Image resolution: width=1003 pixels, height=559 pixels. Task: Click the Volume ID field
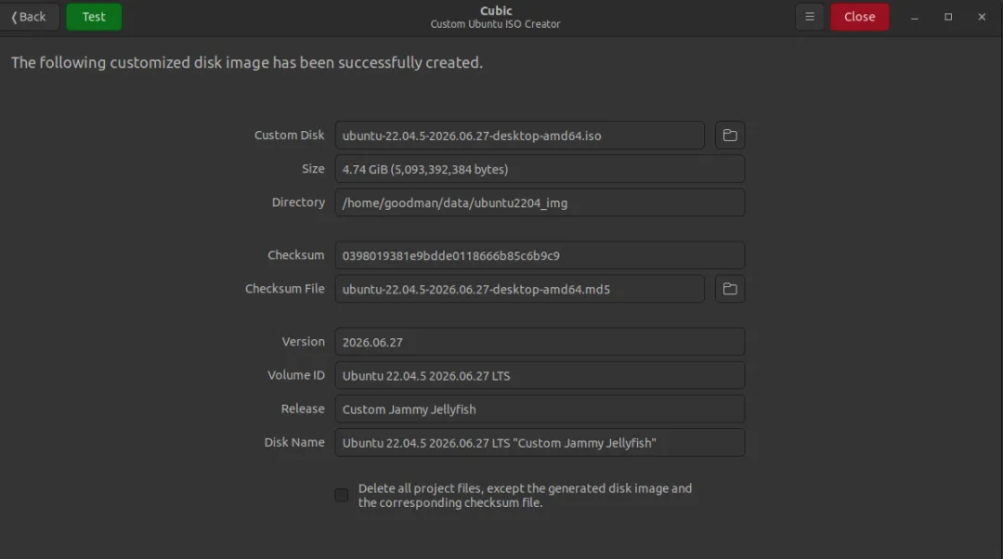point(540,375)
